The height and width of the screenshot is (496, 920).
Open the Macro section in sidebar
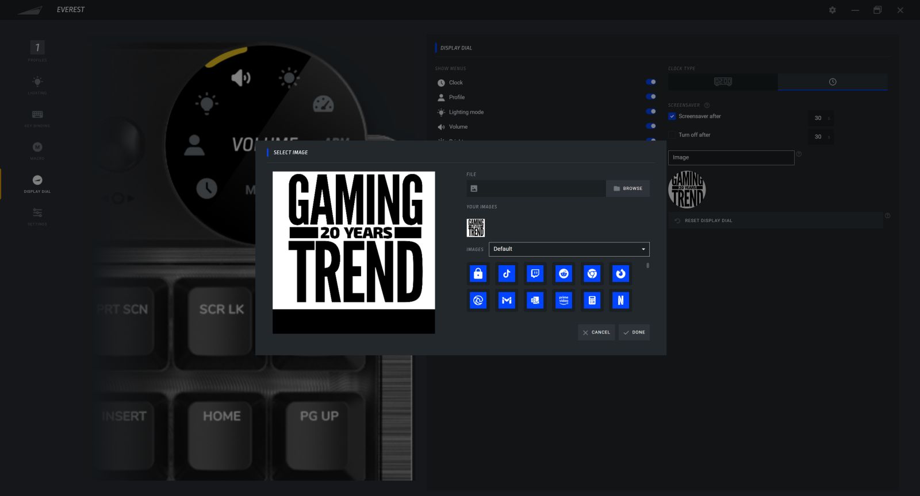(37, 150)
